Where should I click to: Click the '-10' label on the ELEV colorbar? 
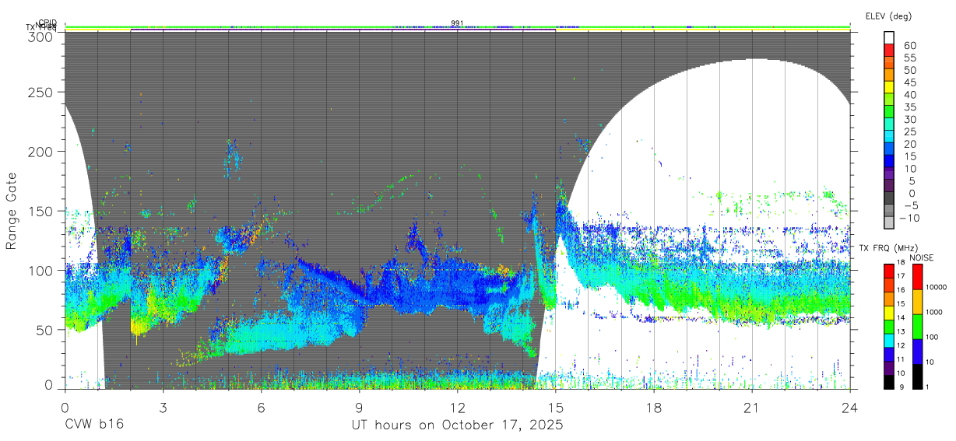[x=908, y=218]
